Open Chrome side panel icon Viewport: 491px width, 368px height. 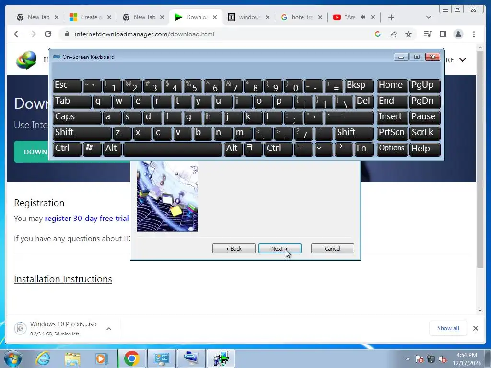(443, 34)
